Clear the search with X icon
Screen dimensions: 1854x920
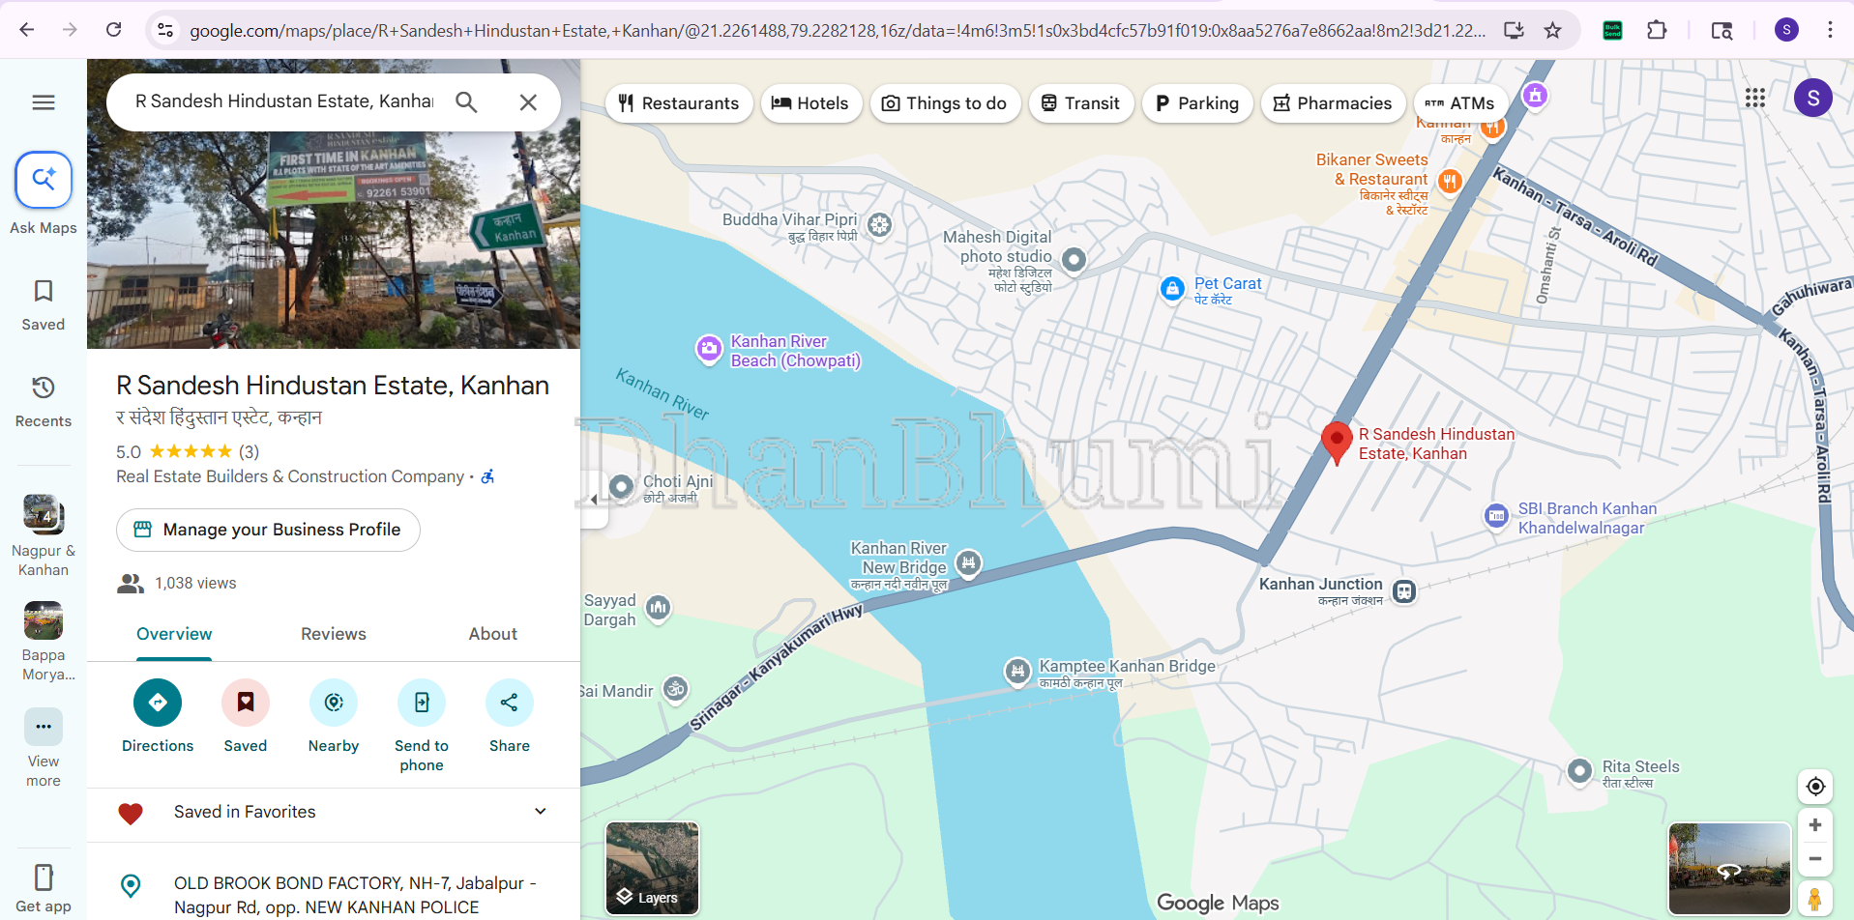click(x=528, y=101)
